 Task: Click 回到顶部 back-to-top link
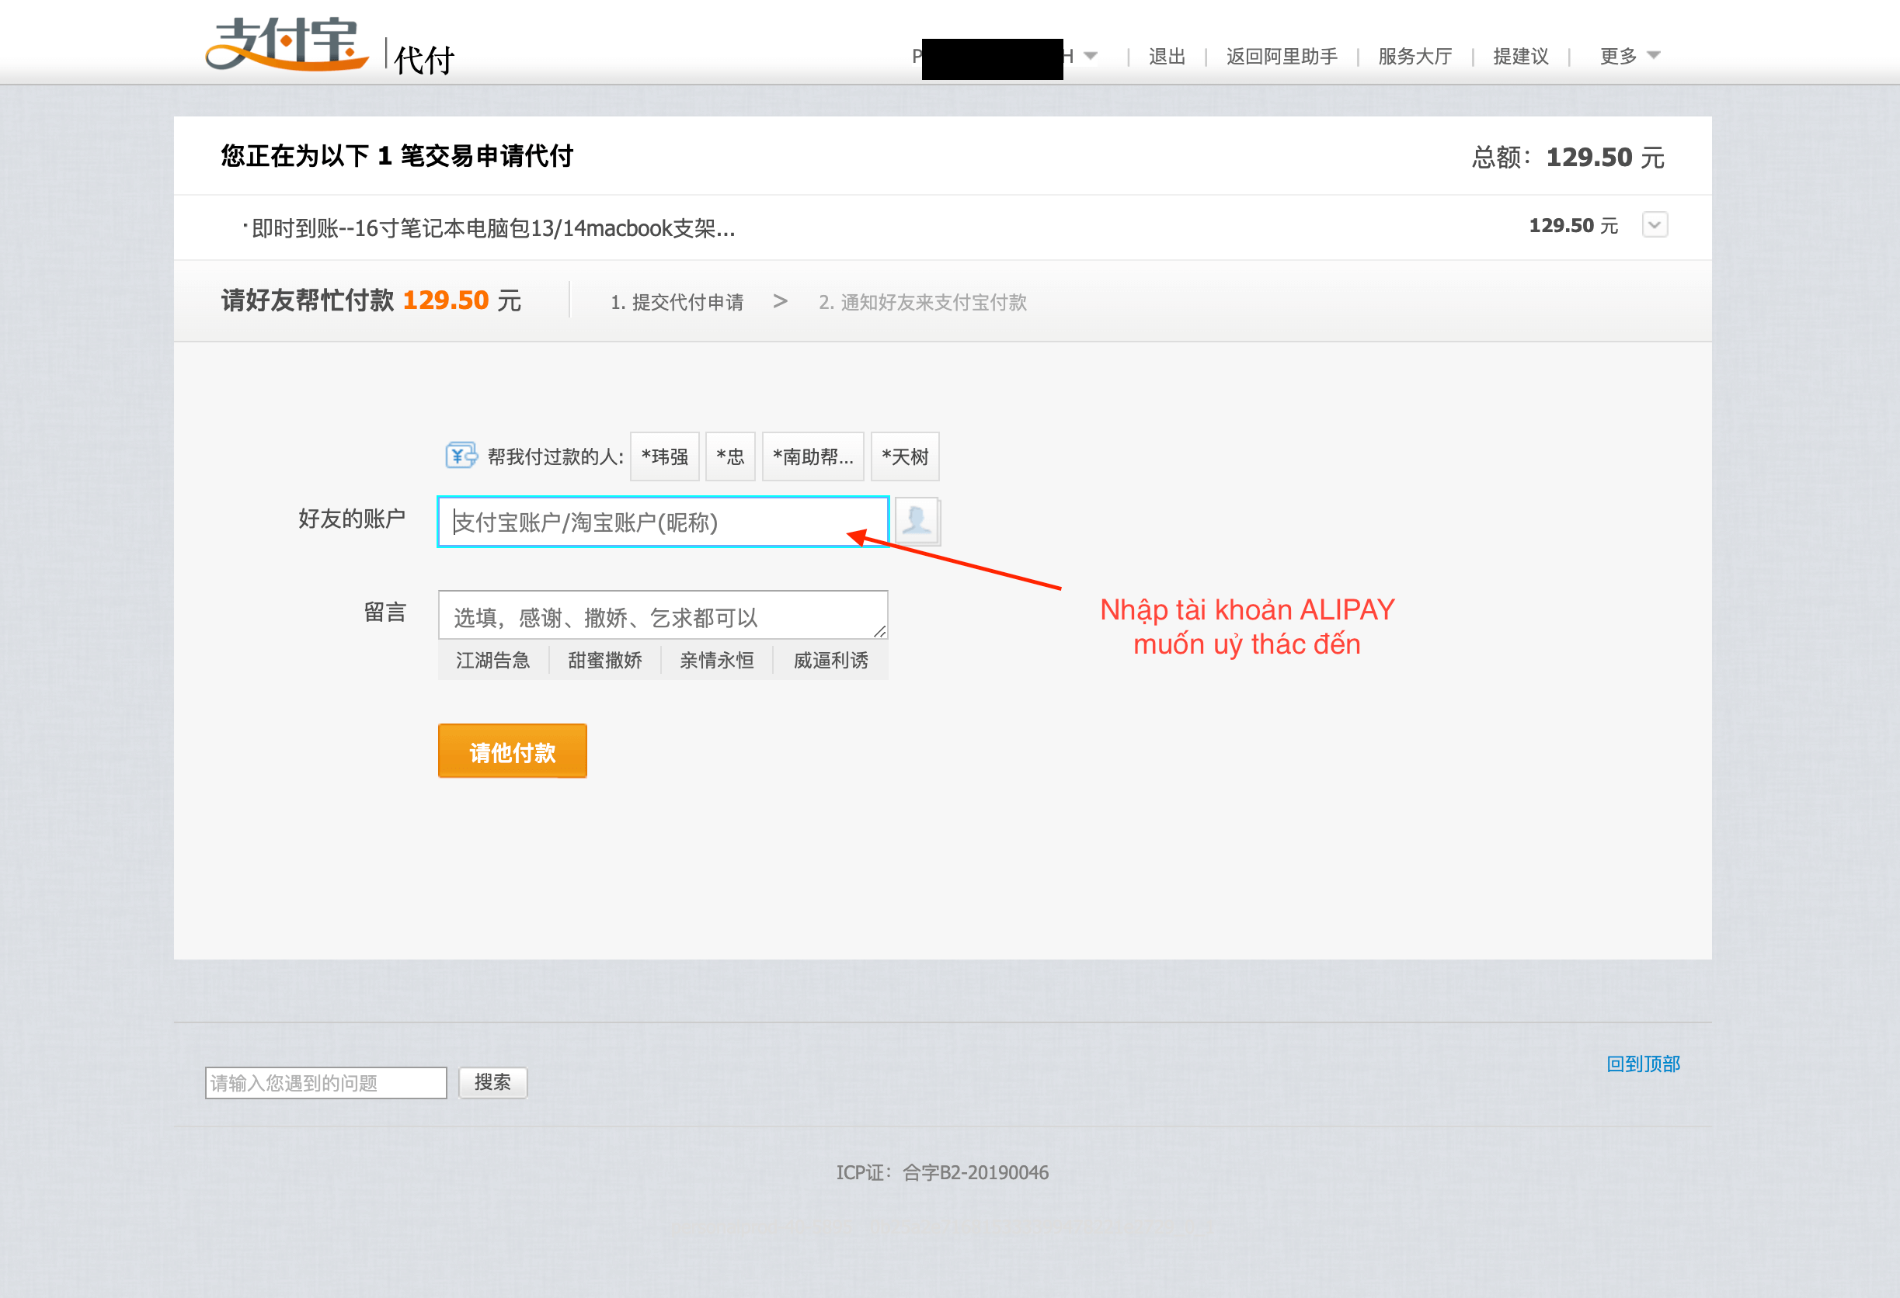pyautogui.click(x=1644, y=1064)
